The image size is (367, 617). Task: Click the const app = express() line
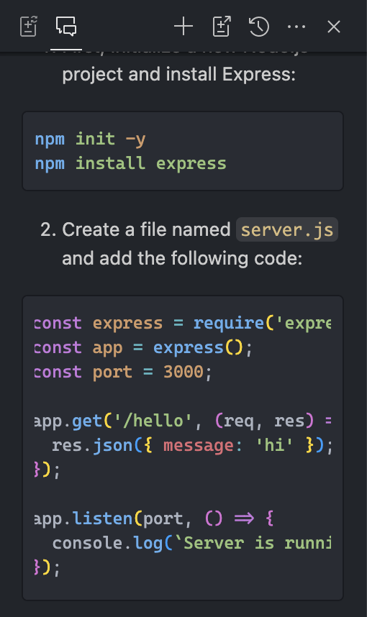[x=143, y=347]
